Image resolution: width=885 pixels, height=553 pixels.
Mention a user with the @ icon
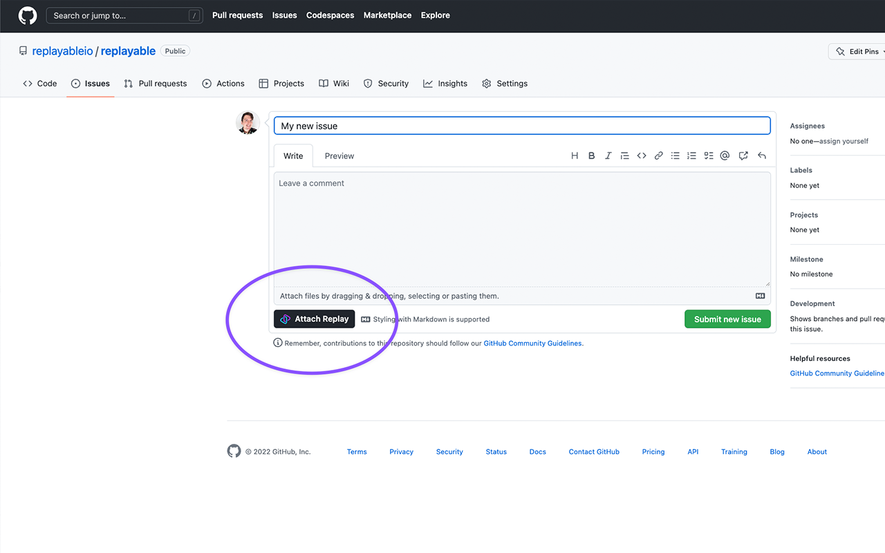point(725,156)
